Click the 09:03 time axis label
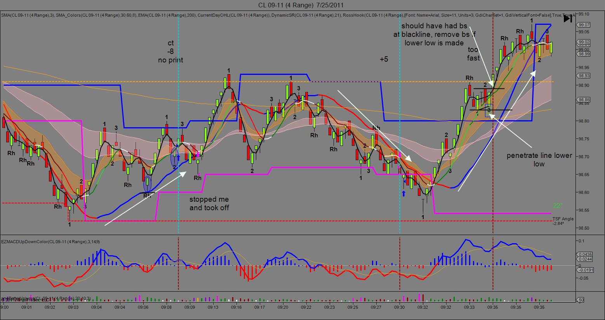Image resolution: width=605 pixels, height=320 pixels. tap(73, 307)
